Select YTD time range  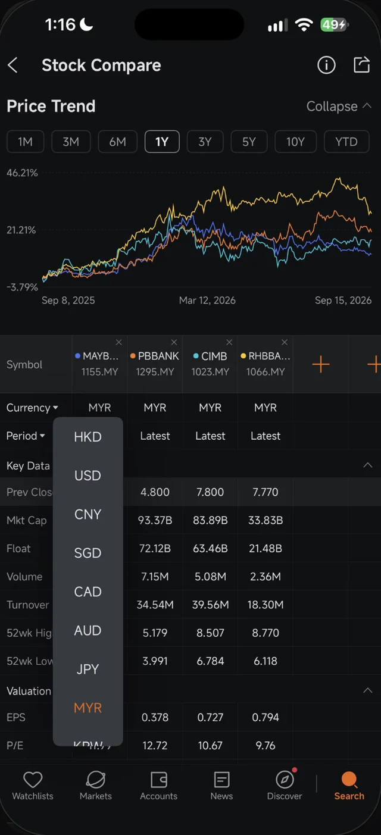click(346, 142)
